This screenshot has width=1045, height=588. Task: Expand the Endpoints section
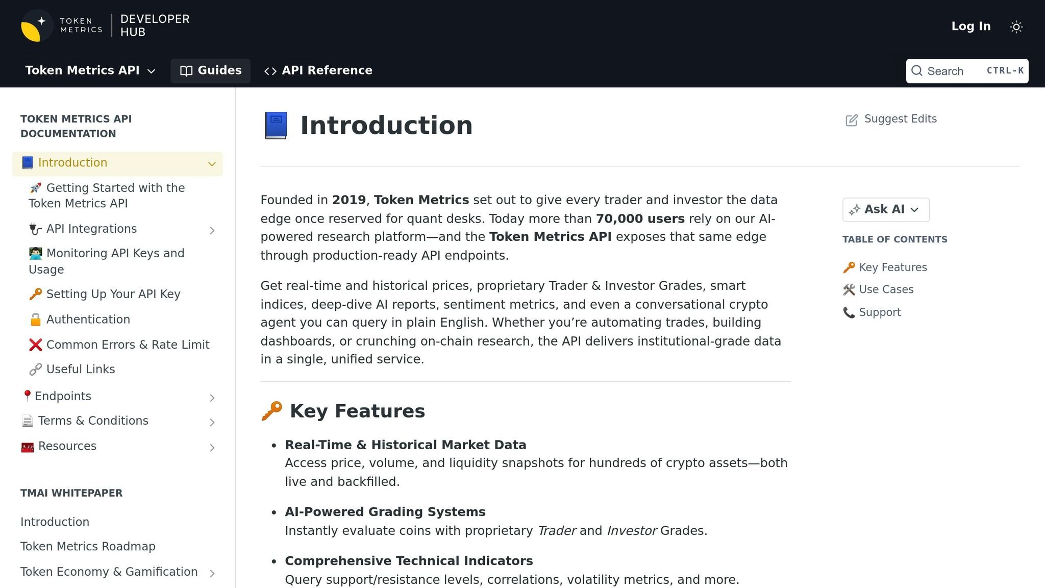212,398
